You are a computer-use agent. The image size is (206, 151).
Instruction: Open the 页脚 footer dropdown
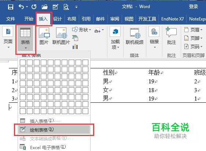click(x=193, y=38)
